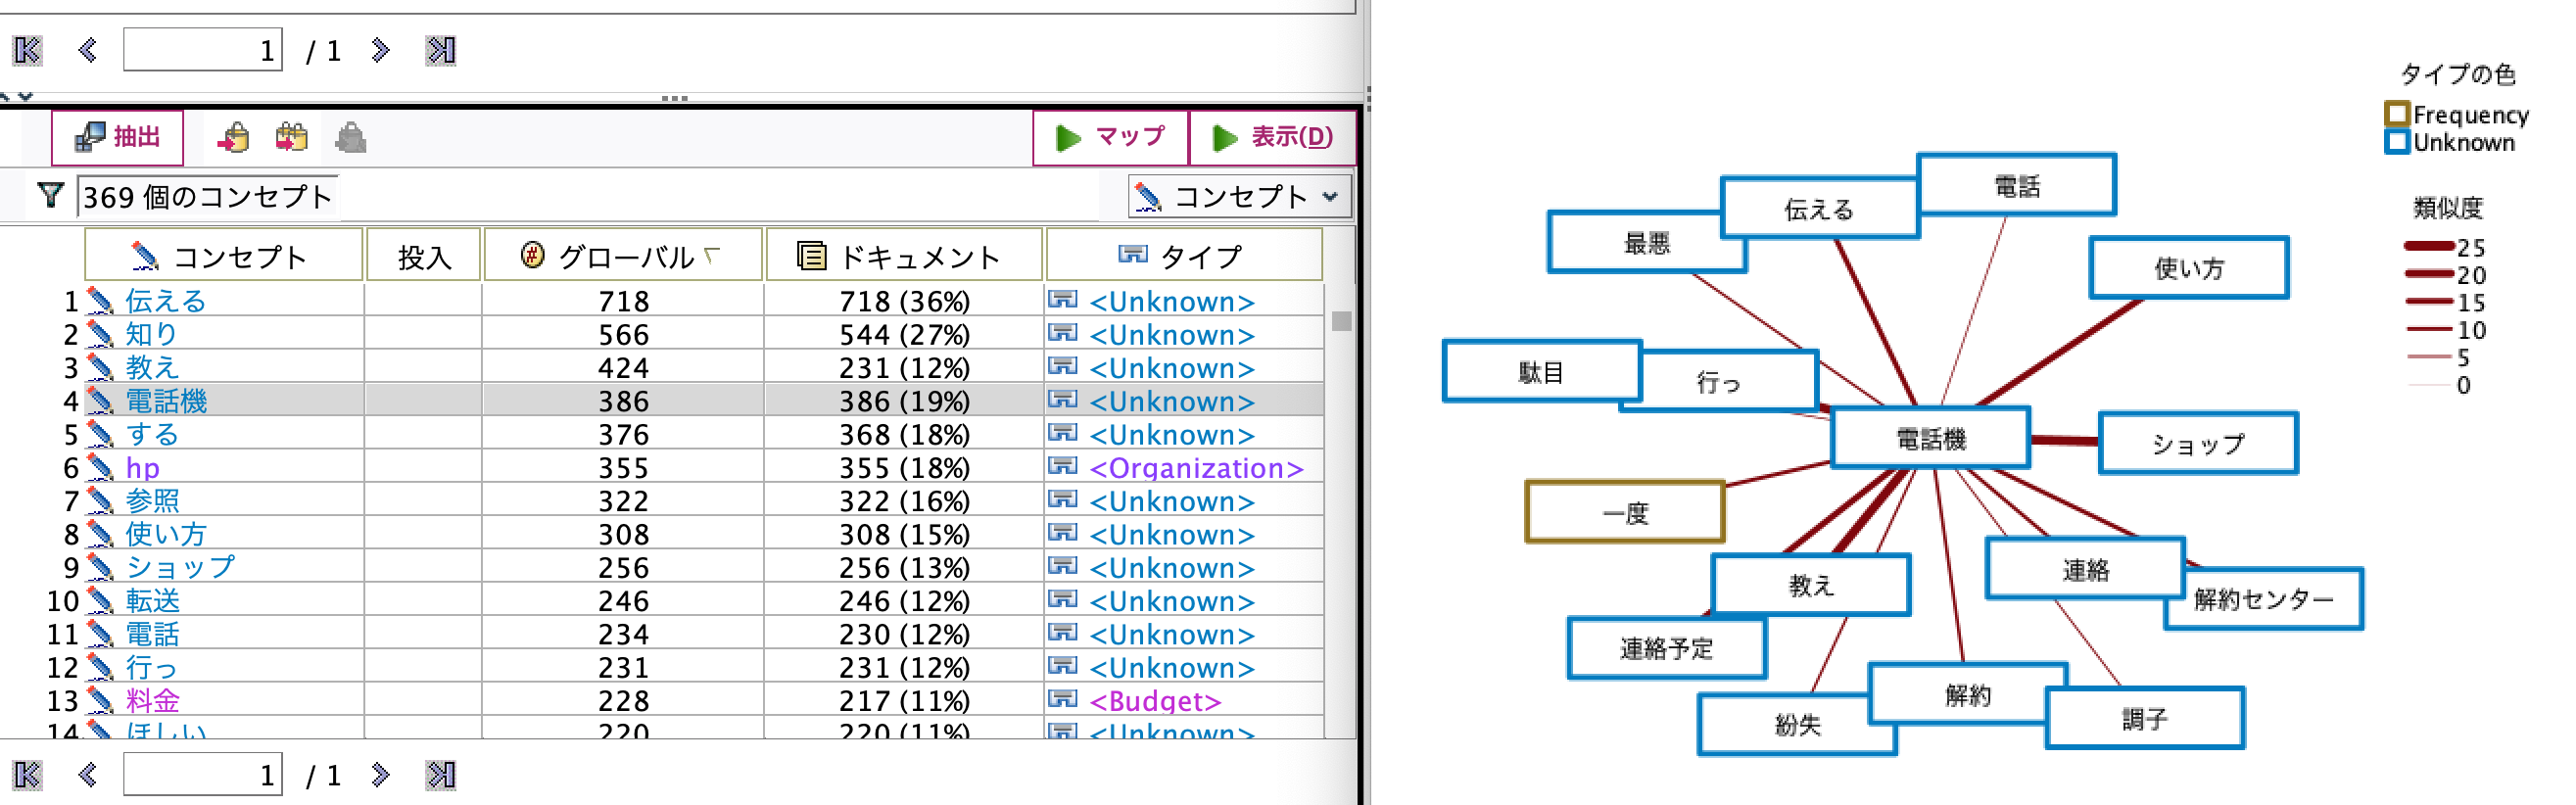Select the 教え map node

(x=1811, y=585)
